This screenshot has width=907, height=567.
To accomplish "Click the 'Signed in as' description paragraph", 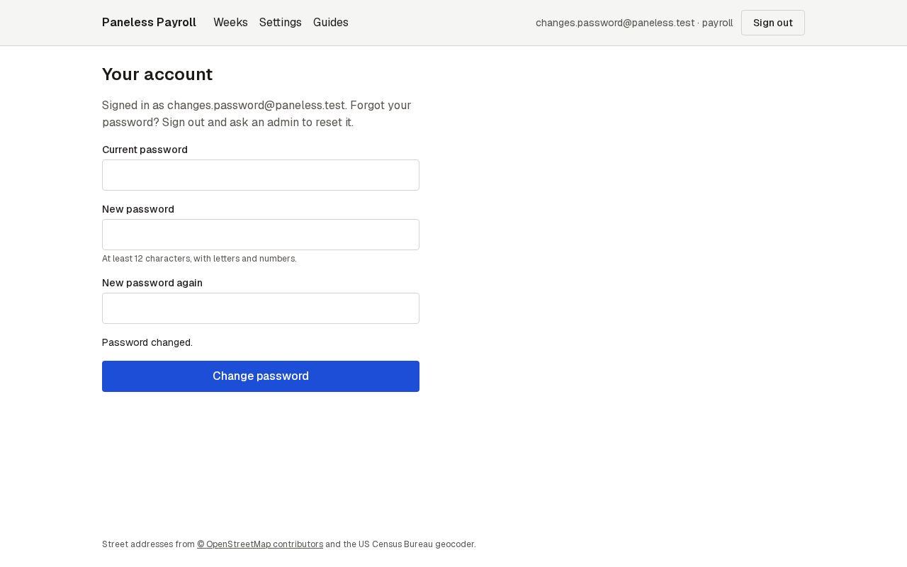I will [x=261, y=114].
